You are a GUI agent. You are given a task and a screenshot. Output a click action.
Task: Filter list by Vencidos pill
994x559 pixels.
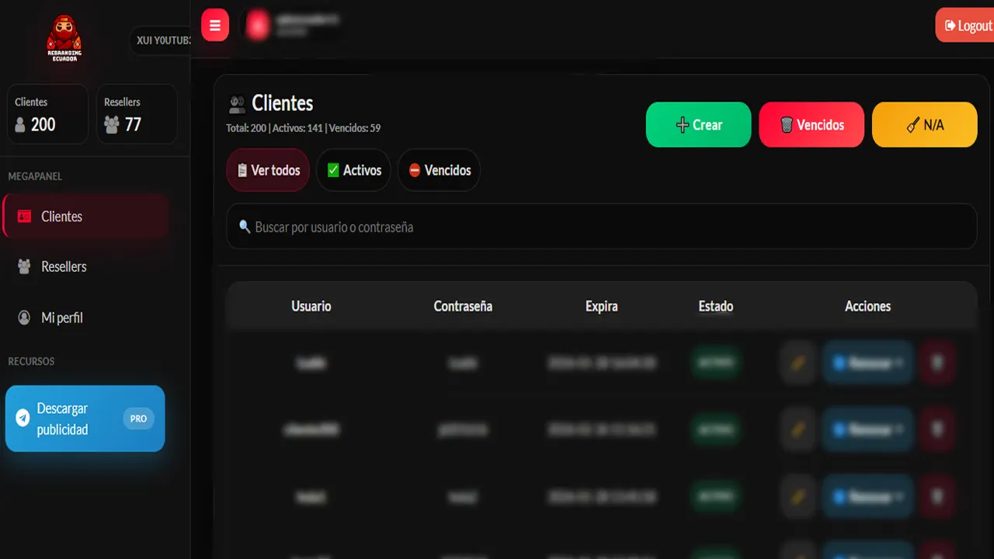click(439, 170)
